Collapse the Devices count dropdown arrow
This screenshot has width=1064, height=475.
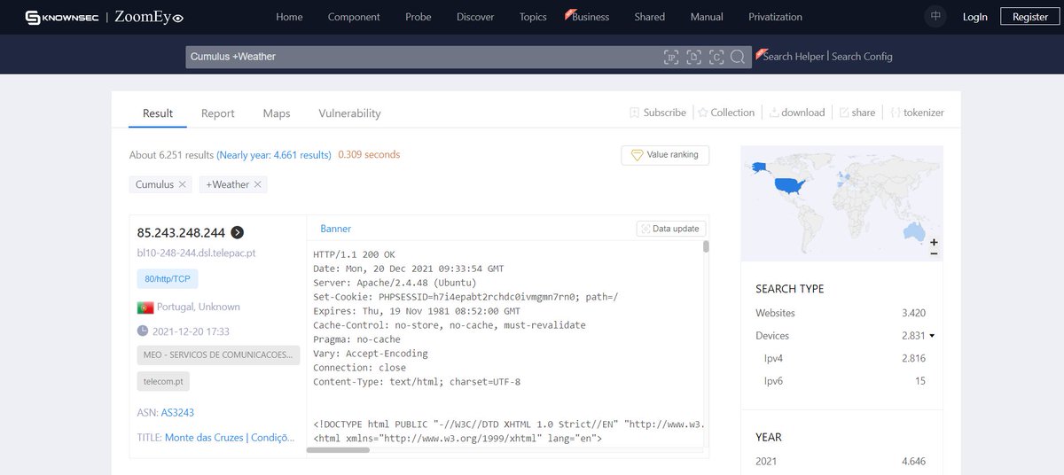point(932,336)
